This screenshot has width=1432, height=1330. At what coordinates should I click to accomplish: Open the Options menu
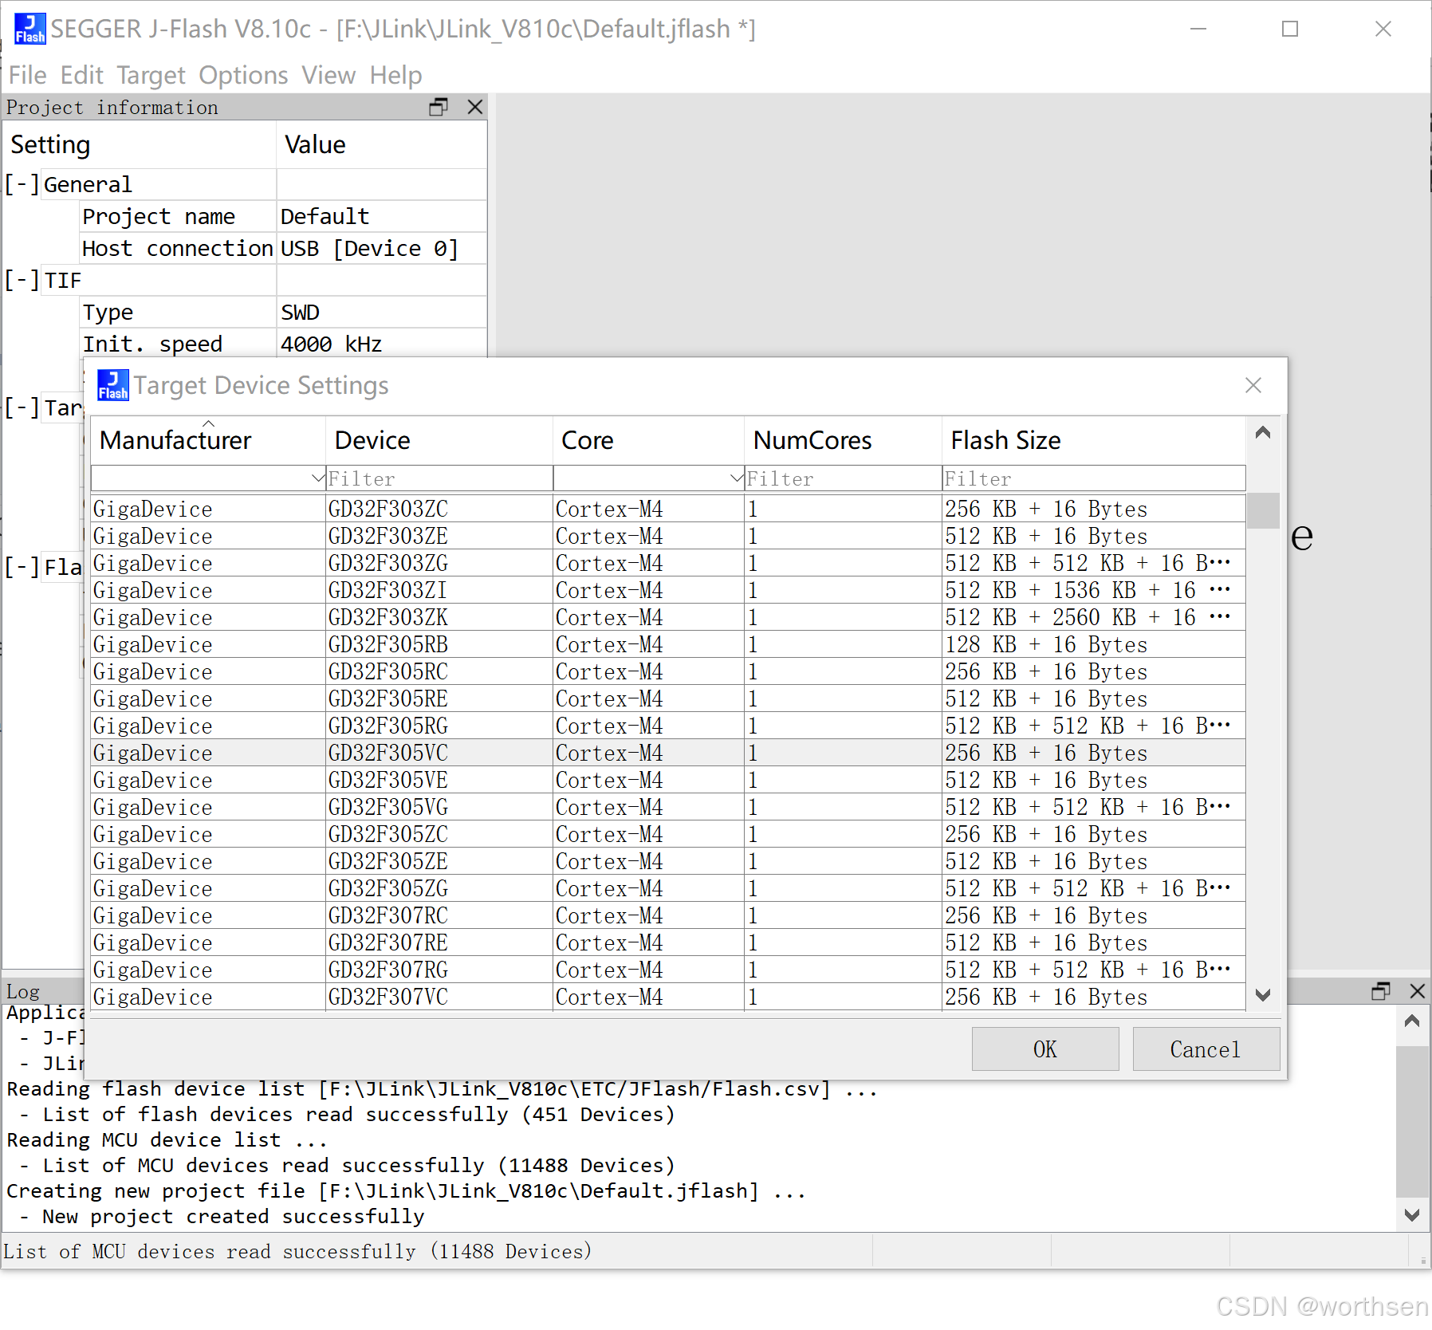click(x=243, y=75)
